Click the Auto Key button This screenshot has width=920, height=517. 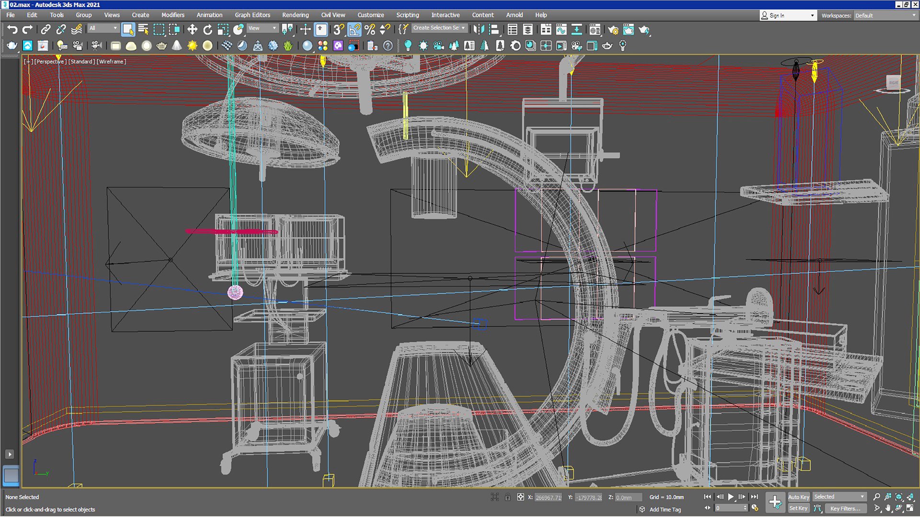pos(798,497)
